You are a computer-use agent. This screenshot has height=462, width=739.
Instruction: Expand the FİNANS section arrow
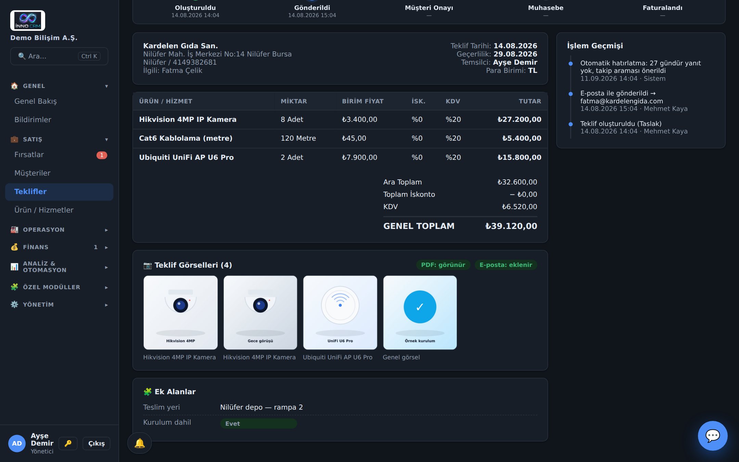point(106,247)
